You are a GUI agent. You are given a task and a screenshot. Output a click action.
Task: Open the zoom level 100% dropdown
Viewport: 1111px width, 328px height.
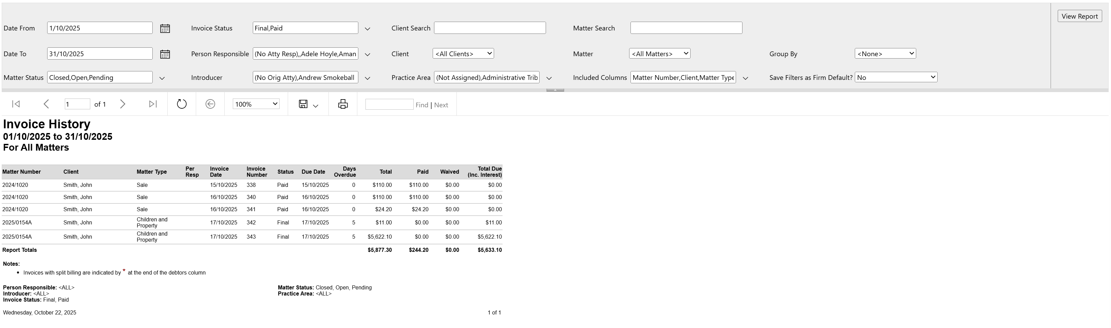[256, 104]
